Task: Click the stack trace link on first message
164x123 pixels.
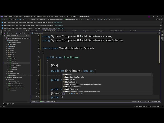Action: [58, 22]
